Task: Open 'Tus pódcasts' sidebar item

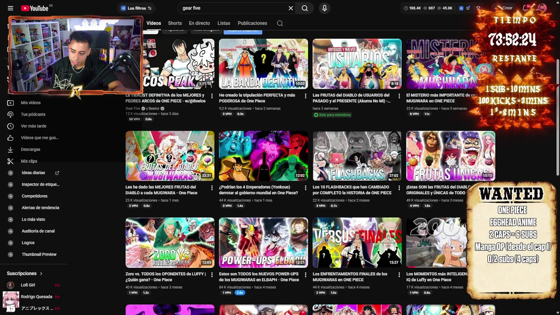Action: tap(34, 115)
